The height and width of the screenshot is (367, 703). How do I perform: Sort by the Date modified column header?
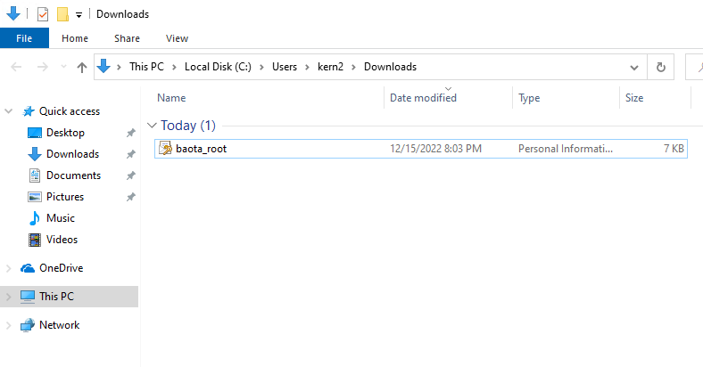(423, 98)
